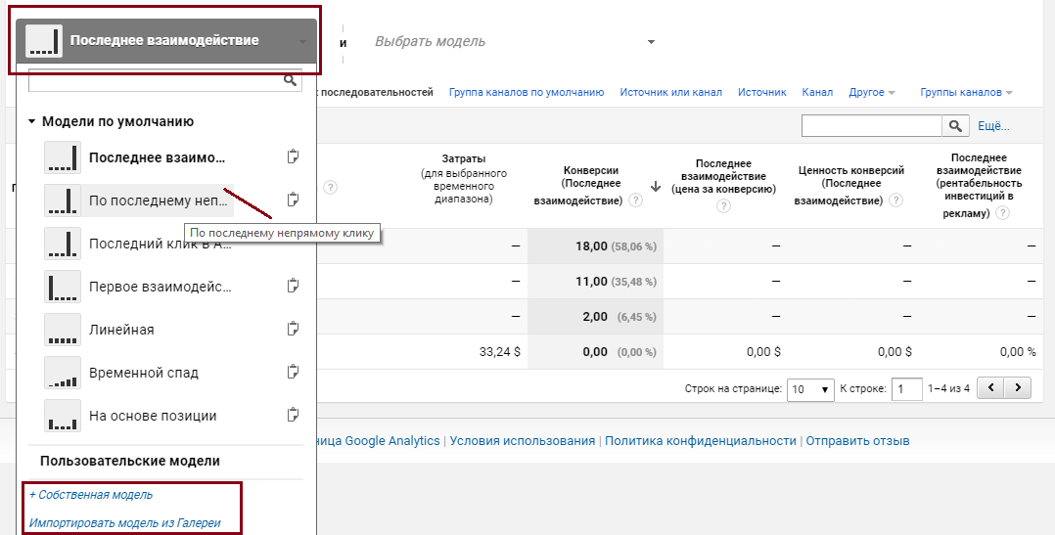Viewport: 1055px width, 535px height.
Task: Select the Временной спад model
Action: [144, 373]
